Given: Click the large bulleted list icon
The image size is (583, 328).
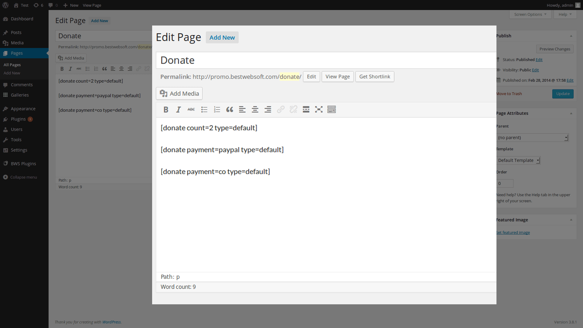Looking at the screenshot, I should pos(204,110).
